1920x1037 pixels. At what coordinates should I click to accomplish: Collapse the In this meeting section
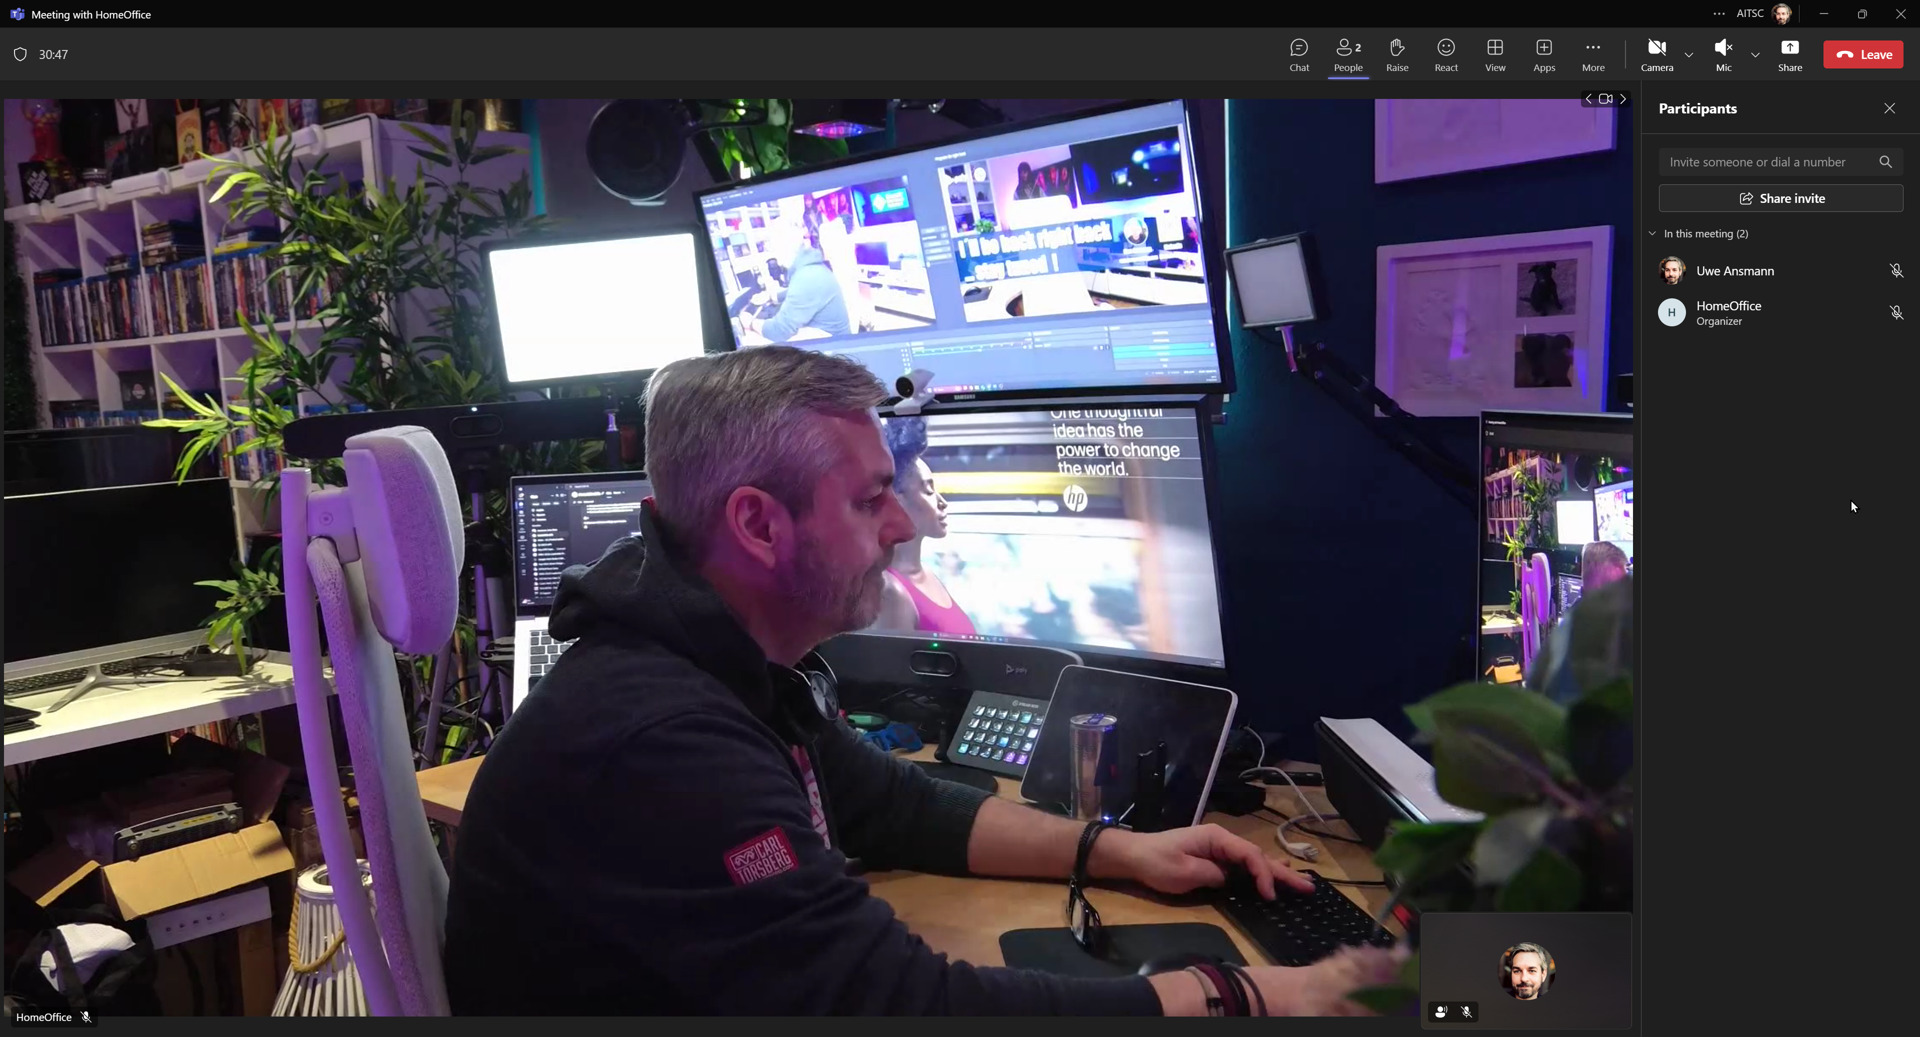click(x=1652, y=234)
